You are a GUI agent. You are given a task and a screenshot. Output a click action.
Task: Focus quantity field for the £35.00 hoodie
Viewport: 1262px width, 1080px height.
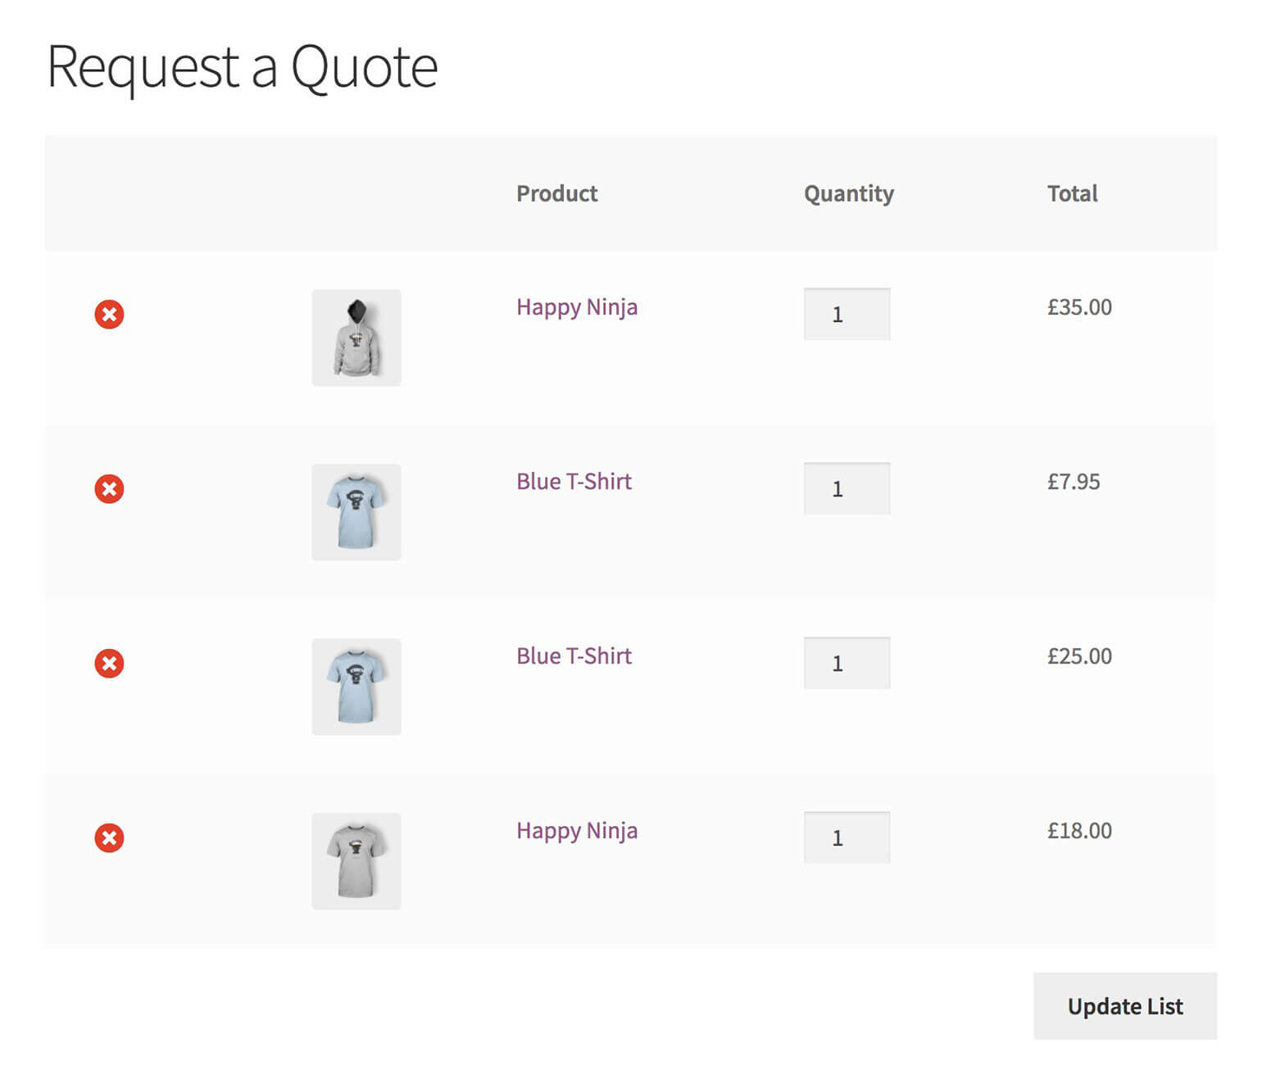coord(847,315)
